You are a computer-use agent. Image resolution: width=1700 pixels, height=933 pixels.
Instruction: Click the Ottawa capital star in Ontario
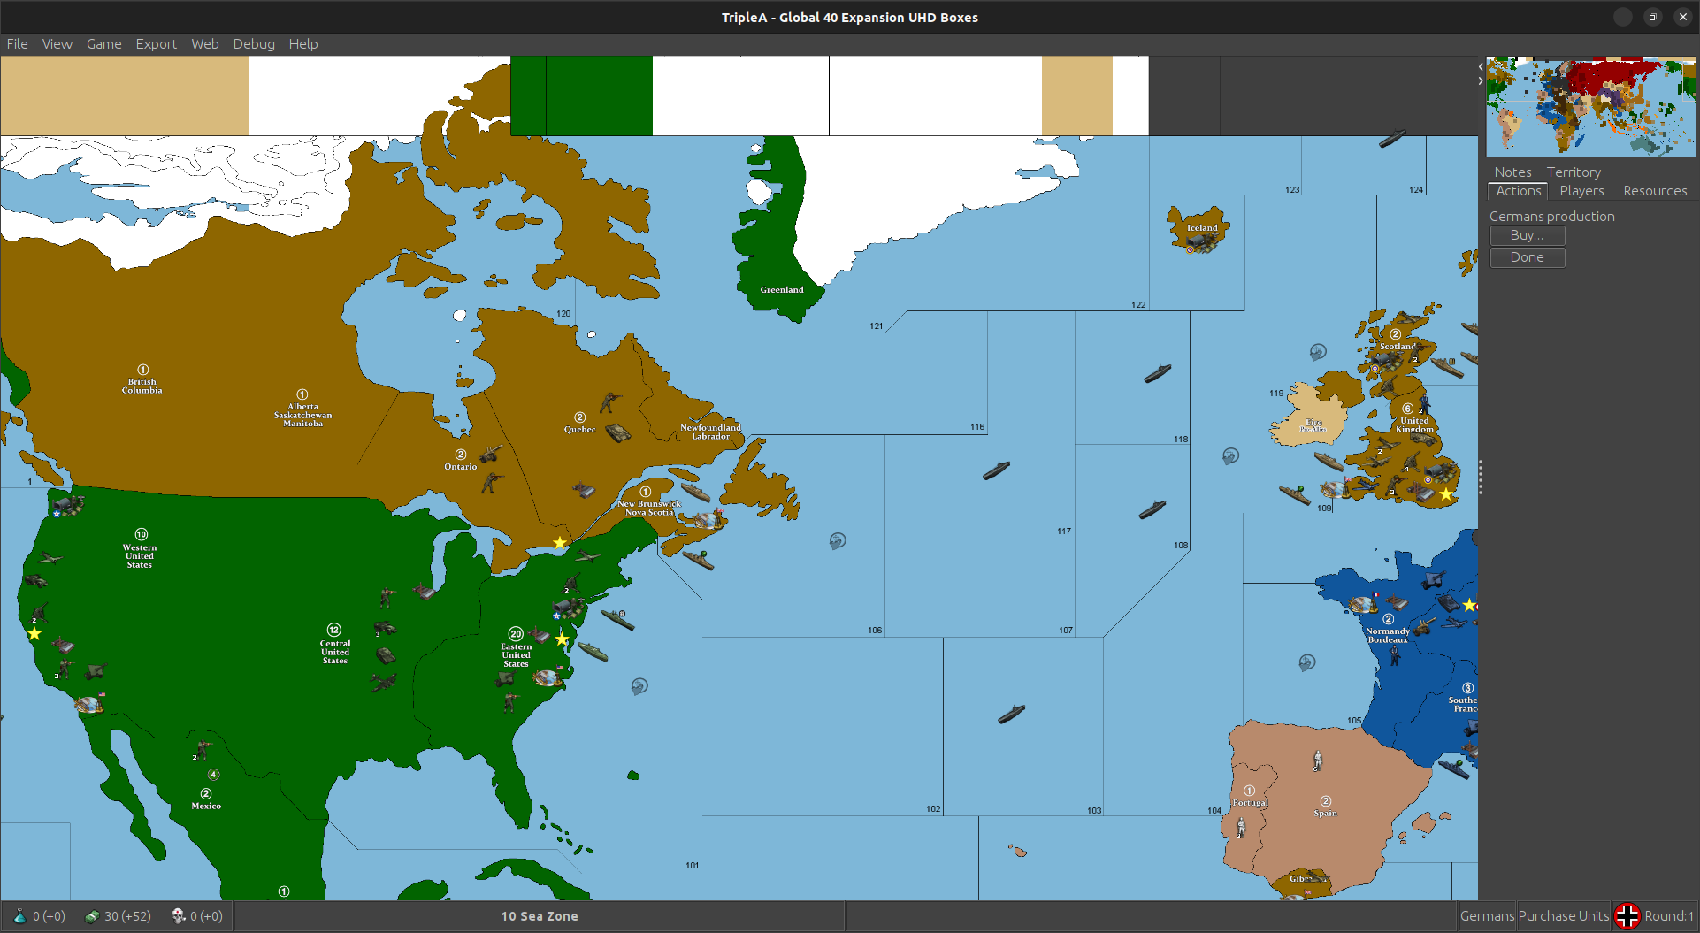click(x=559, y=542)
